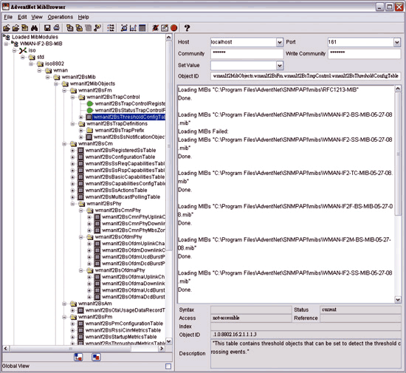
Task: Select the wmanIf2BsSsActionsTable tree node
Action: click(x=116, y=190)
